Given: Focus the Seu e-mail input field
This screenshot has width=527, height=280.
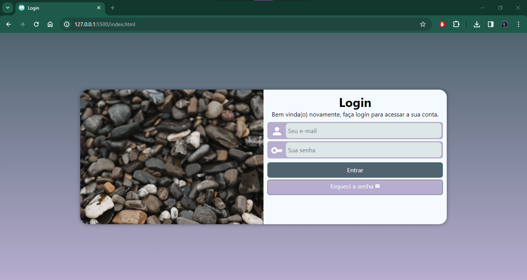Looking at the screenshot, I should click(x=363, y=131).
